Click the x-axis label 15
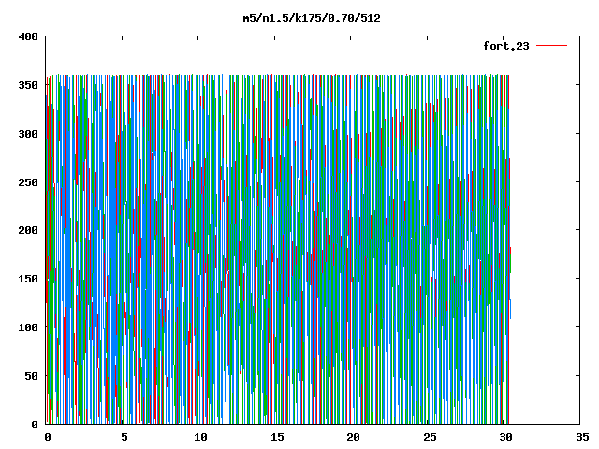 [277, 437]
